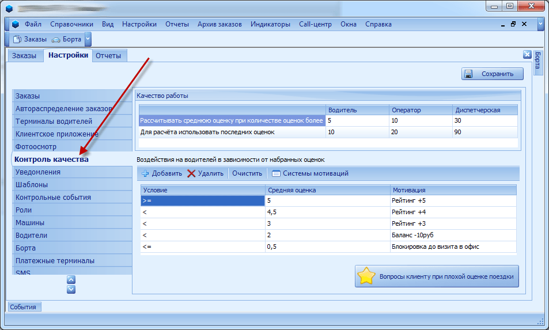Open the Call-центр menu

315,24
